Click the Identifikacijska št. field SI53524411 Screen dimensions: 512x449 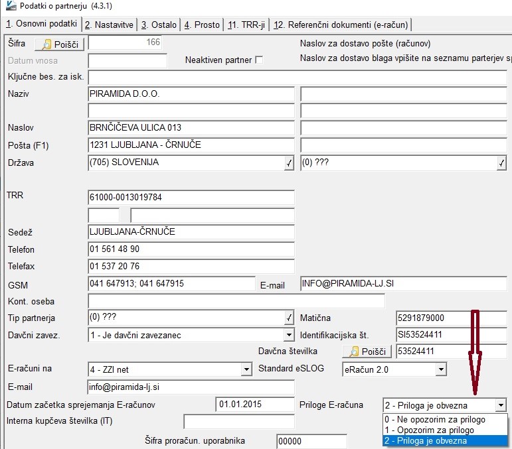[452, 334]
